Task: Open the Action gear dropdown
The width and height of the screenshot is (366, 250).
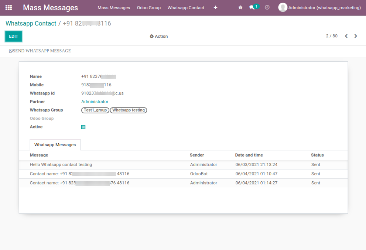Action: tap(159, 36)
